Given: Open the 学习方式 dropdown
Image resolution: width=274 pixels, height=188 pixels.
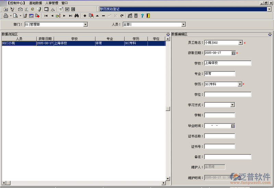Looking at the screenshot, I should point(233,105).
